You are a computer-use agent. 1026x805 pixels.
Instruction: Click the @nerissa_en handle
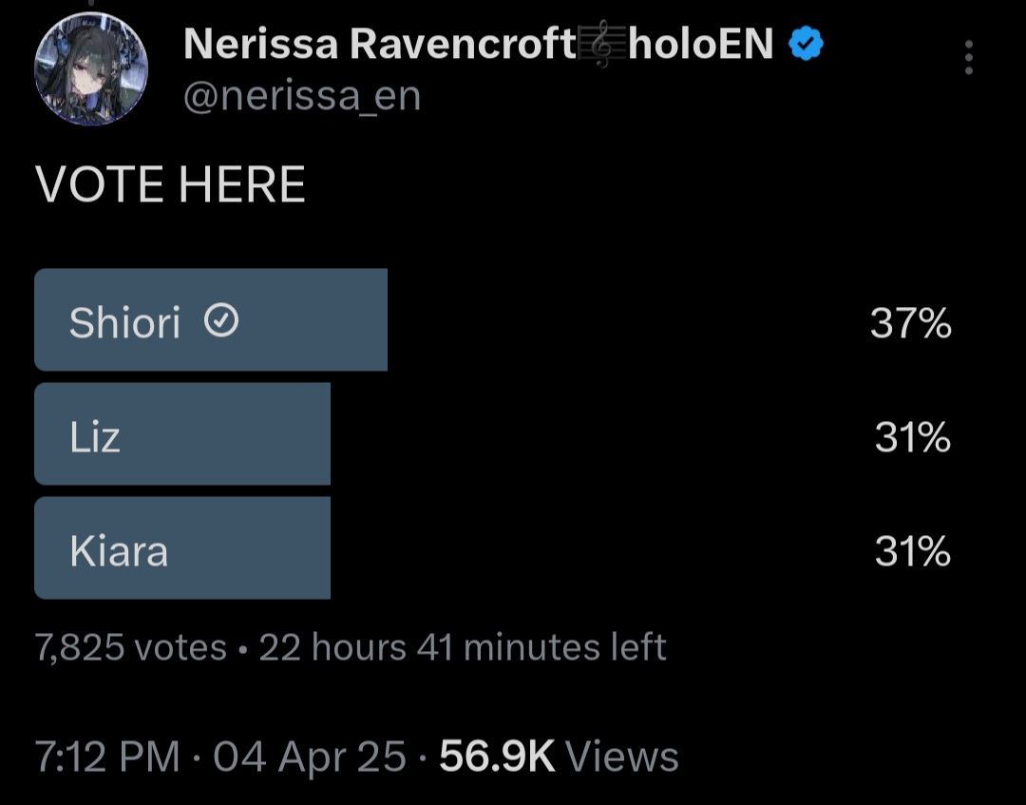pyautogui.click(x=301, y=96)
